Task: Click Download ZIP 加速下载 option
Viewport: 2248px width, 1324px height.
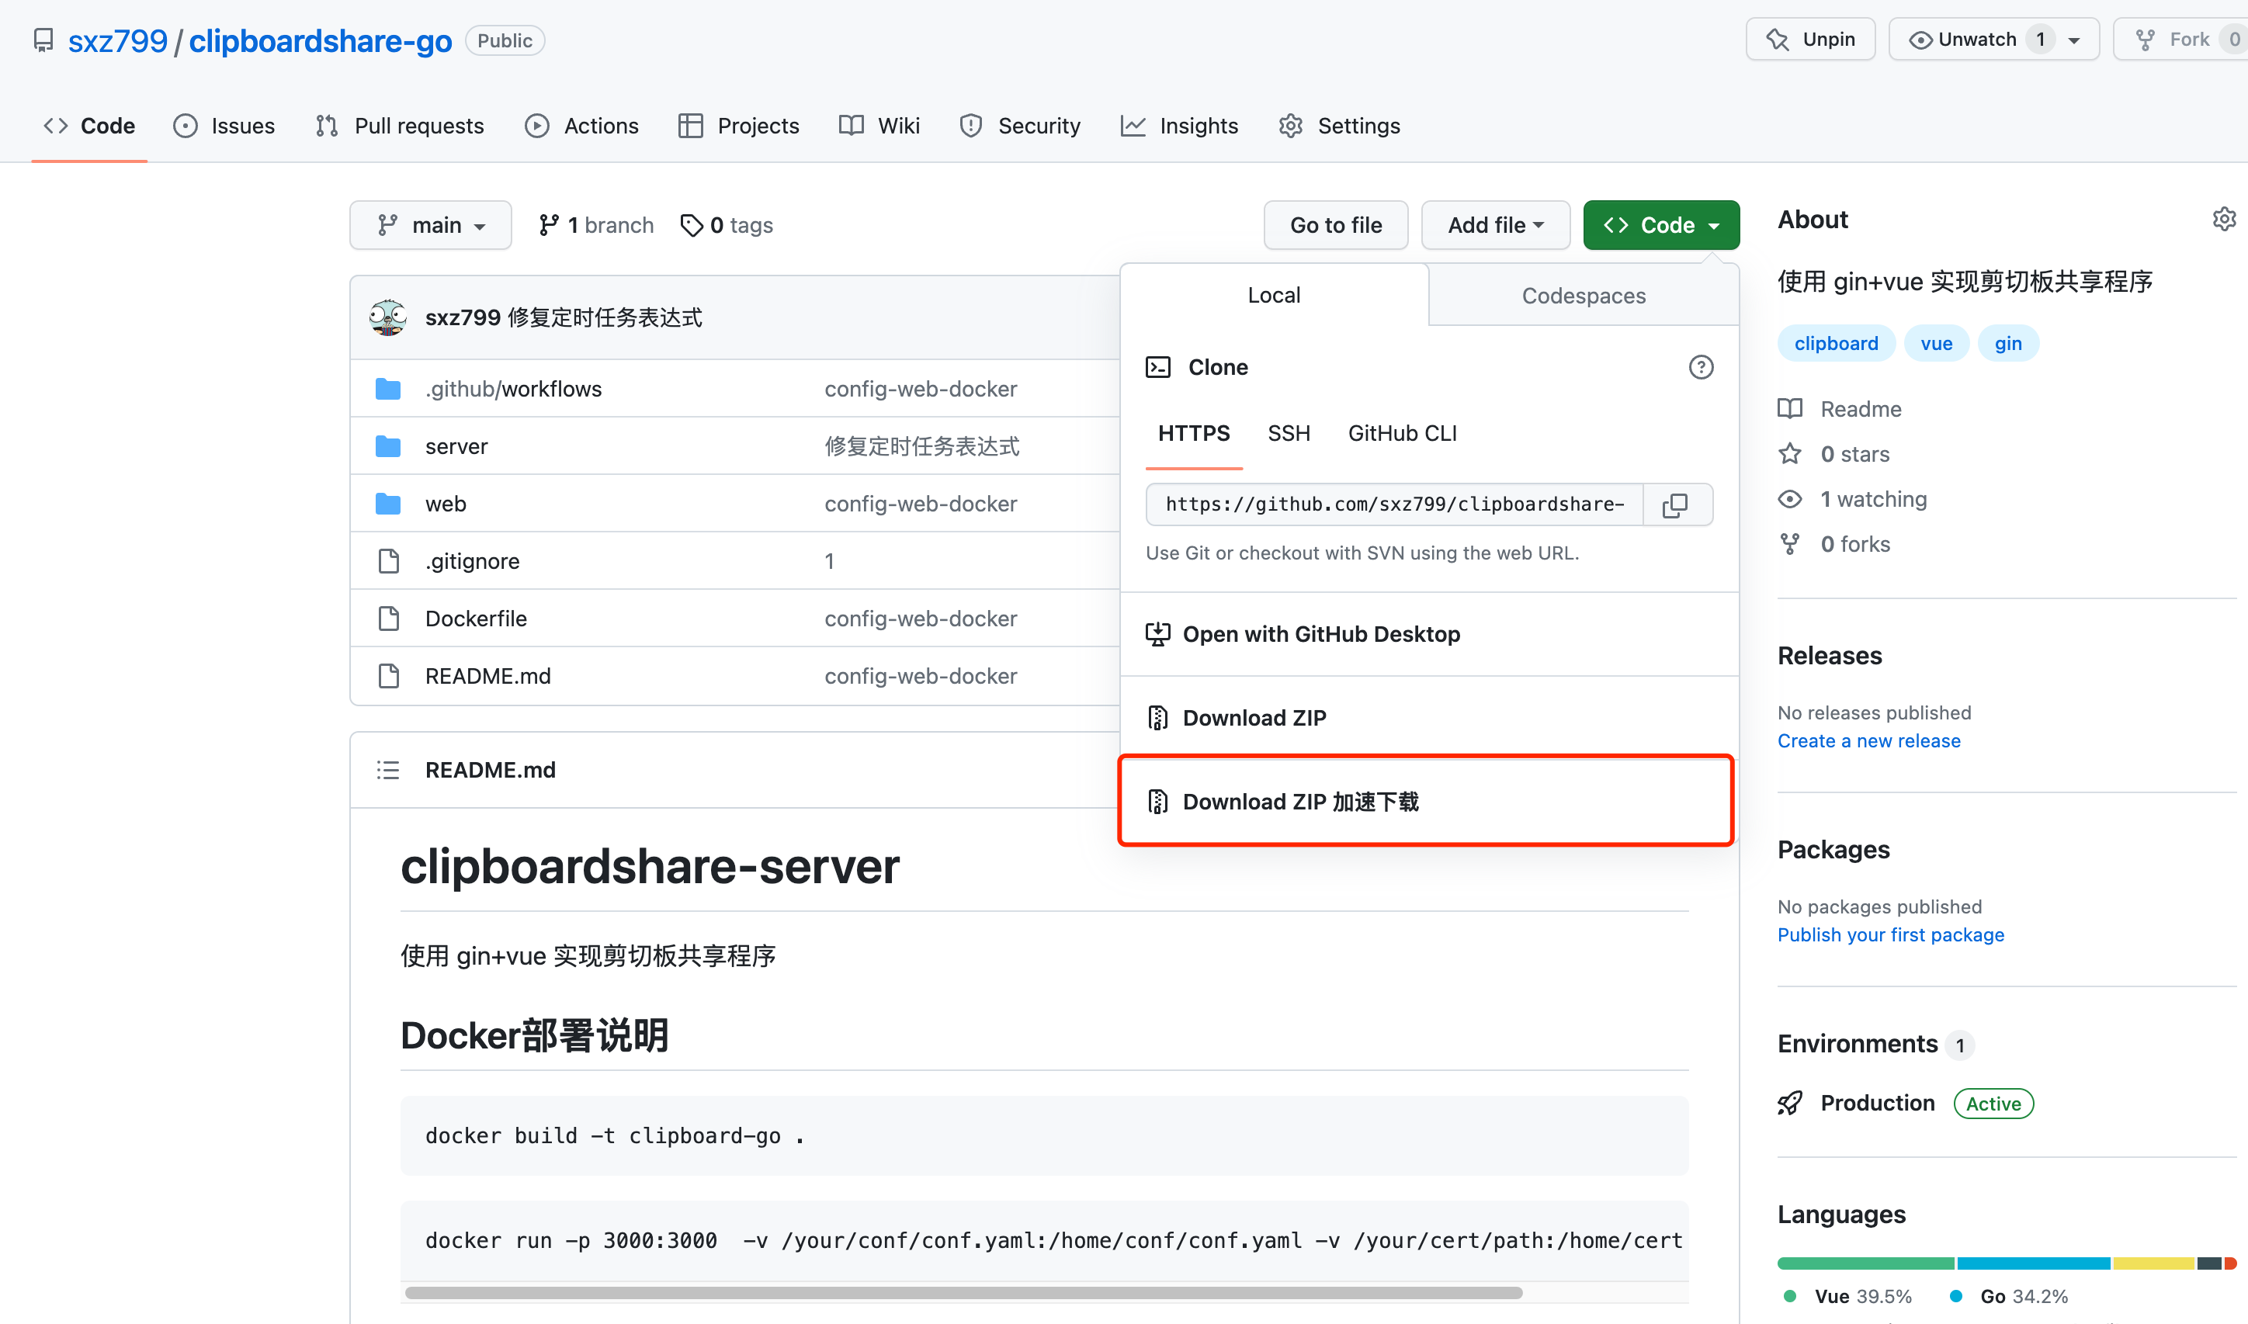Action: pyautogui.click(x=1426, y=801)
